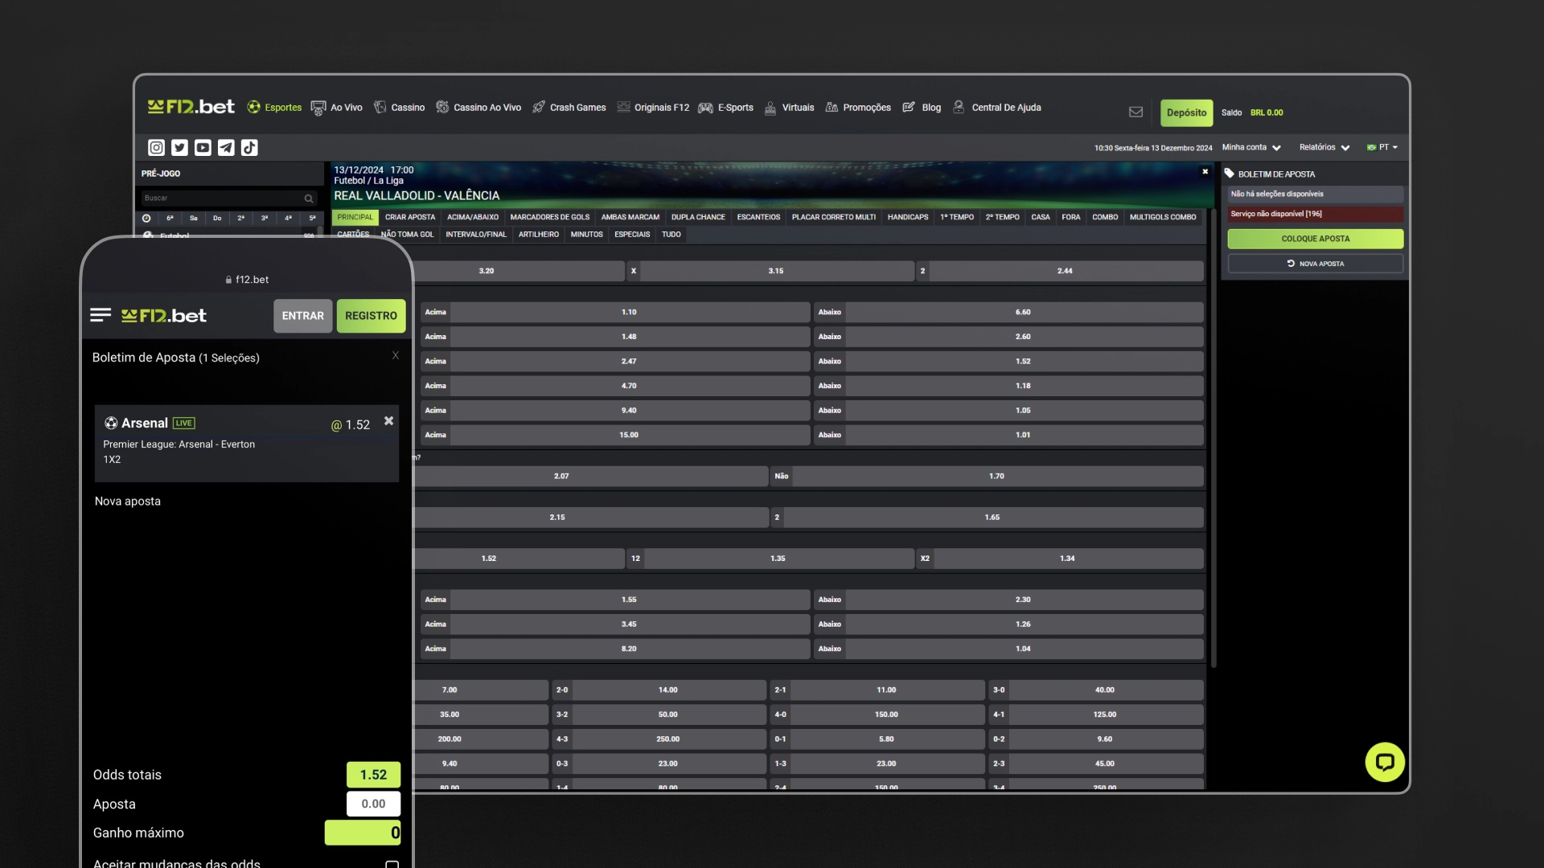The height and width of the screenshot is (868, 1544).
Task: Click the Central De Ajuda support icon
Action: [x=959, y=107]
